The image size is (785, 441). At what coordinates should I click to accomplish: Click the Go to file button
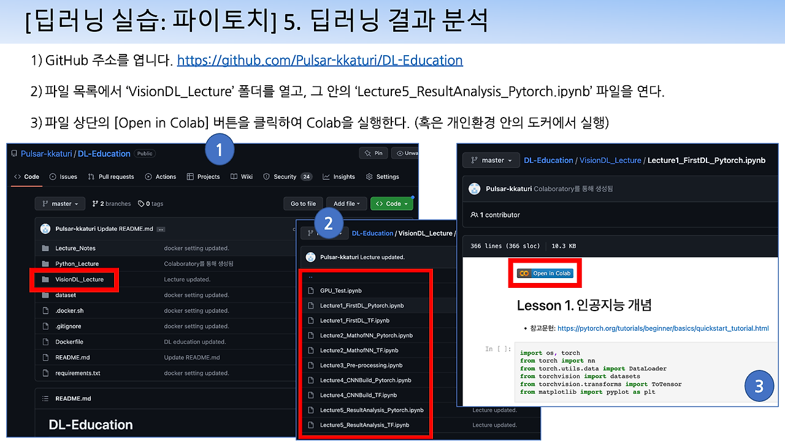303,203
